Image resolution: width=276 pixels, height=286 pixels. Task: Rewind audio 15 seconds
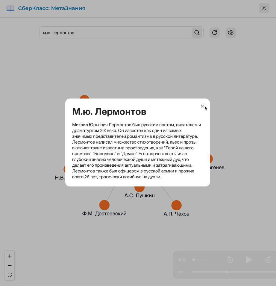point(230,260)
